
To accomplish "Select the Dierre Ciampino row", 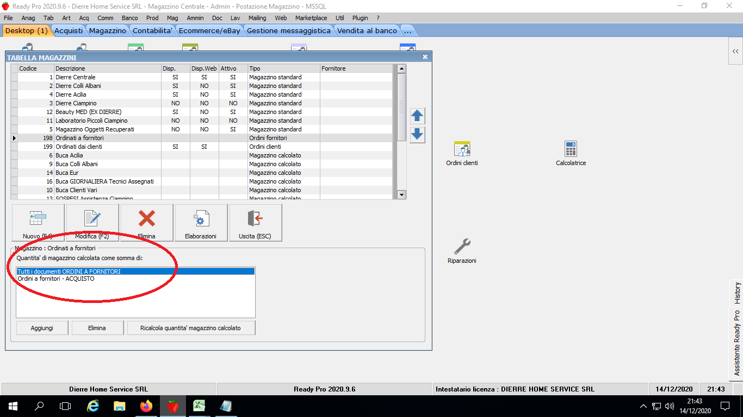I will pos(201,103).
